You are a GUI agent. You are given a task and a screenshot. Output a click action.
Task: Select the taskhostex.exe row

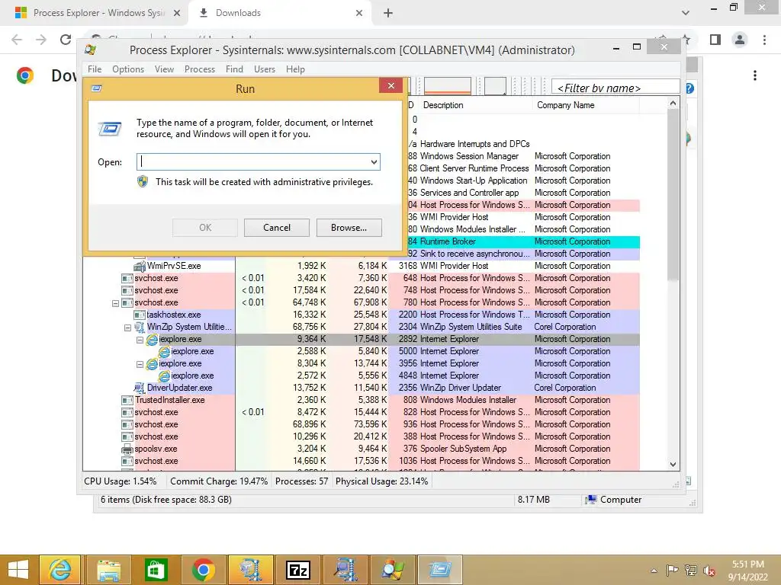(x=361, y=315)
